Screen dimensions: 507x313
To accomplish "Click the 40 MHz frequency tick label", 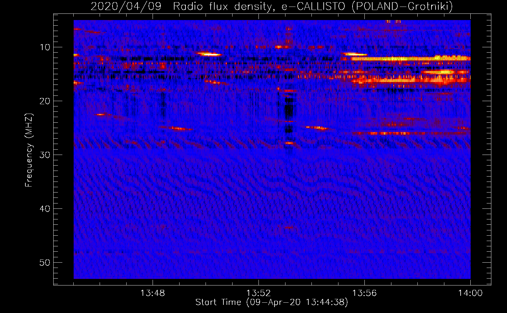I will click(45, 209).
